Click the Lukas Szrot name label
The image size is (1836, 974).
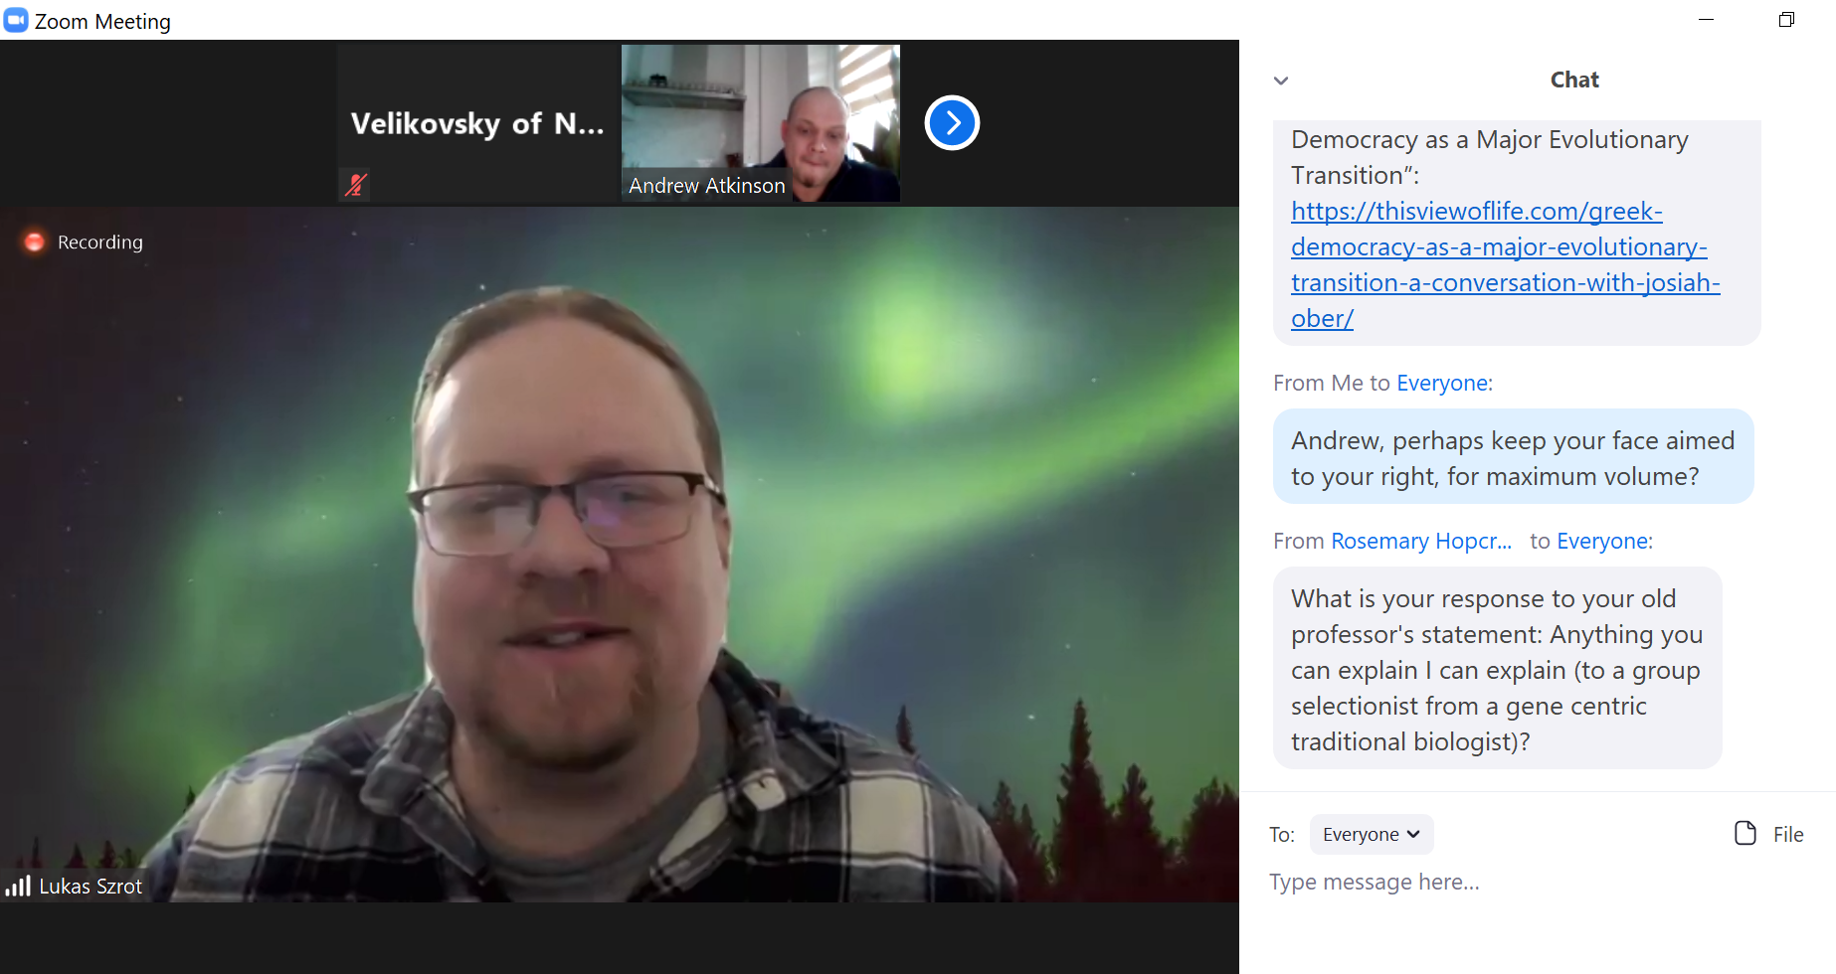click(x=91, y=887)
